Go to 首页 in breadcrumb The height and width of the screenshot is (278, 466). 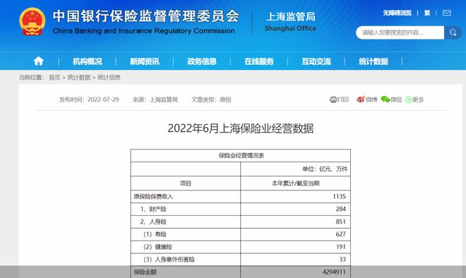[54, 78]
